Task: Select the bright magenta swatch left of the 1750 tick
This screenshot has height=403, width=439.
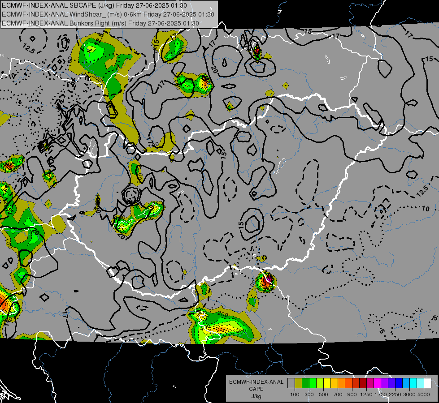Action: pyautogui.click(x=378, y=383)
